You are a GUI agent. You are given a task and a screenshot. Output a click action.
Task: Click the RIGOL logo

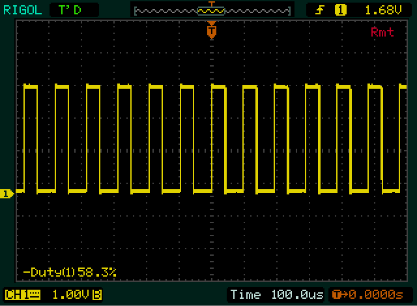tap(22, 10)
